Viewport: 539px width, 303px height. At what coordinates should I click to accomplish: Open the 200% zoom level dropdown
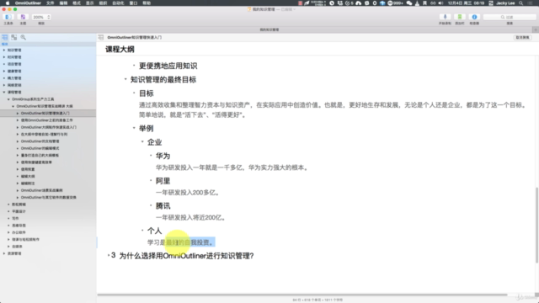pyautogui.click(x=41, y=17)
